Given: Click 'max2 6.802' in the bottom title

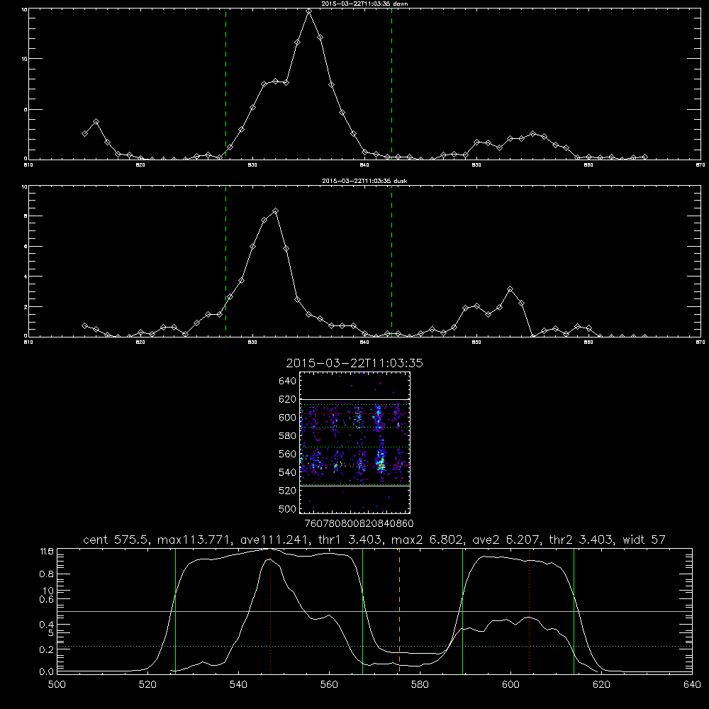Looking at the screenshot, I should click(x=428, y=540).
